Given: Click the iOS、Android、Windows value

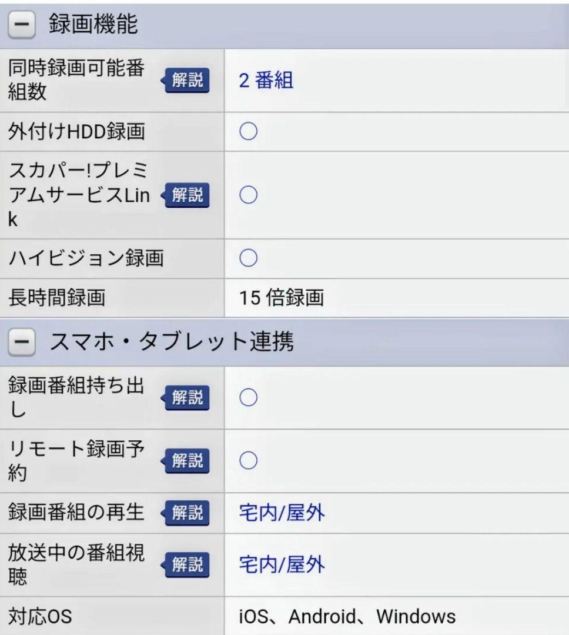Looking at the screenshot, I should [347, 616].
